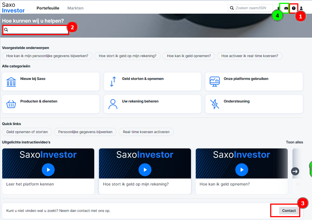The image size is (312, 220).
Task: Click quick link Geld opnemen of storten
Action: click(27, 132)
